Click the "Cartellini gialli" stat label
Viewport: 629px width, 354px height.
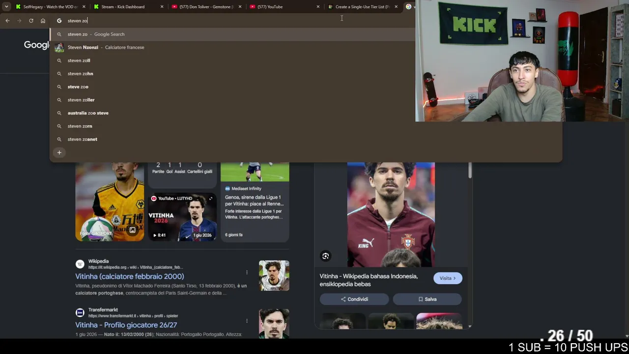click(200, 172)
